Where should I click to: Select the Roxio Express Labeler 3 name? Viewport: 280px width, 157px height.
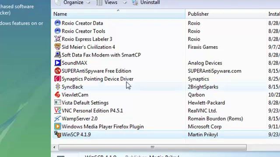[x=87, y=39]
